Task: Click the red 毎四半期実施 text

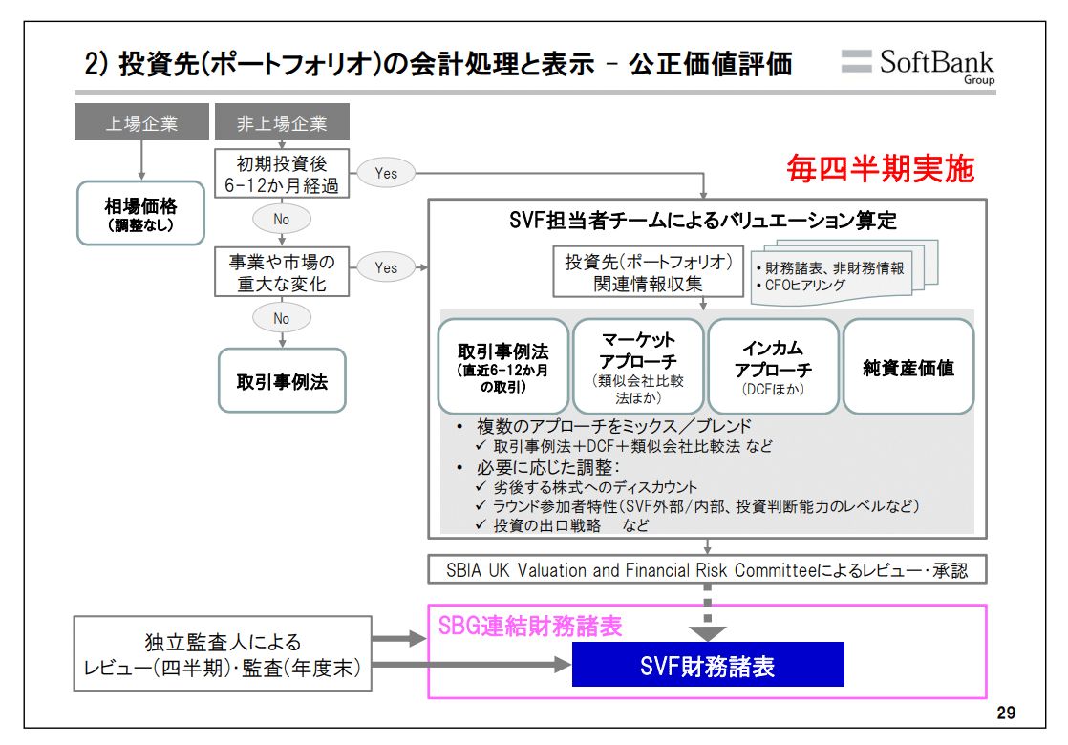Action: coord(880,168)
